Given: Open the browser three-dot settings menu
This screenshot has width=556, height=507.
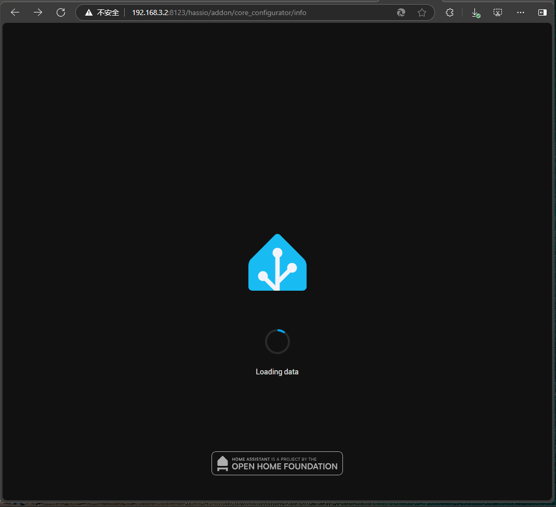Looking at the screenshot, I should (x=521, y=12).
